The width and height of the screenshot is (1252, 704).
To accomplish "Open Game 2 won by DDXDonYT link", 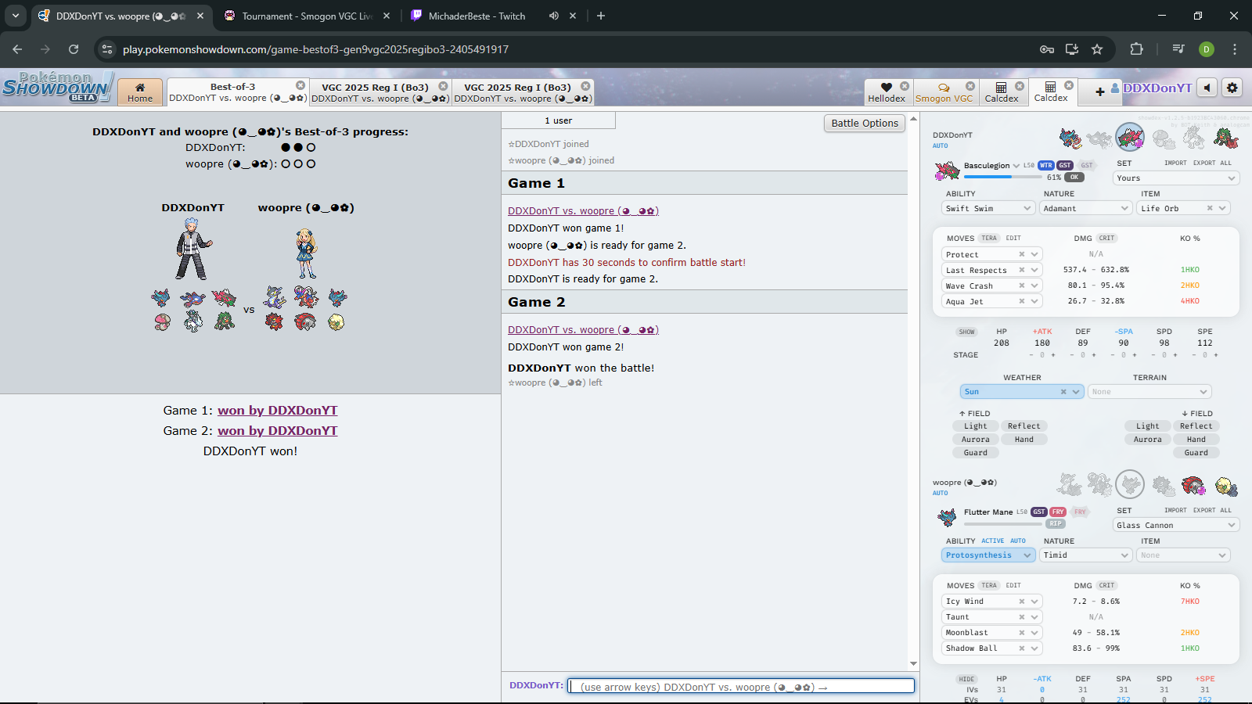I will point(277,431).
